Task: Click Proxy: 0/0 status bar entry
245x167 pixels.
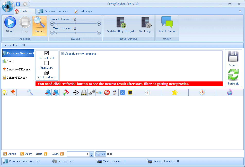Action: [x=63, y=161]
